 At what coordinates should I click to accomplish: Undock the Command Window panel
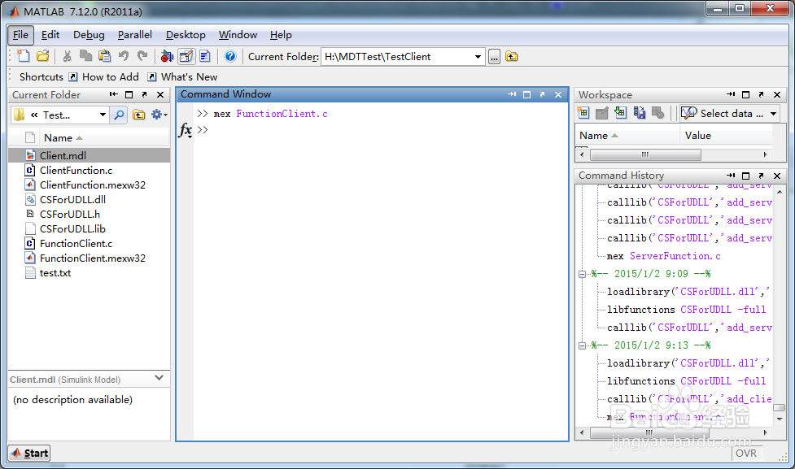(x=543, y=95)
